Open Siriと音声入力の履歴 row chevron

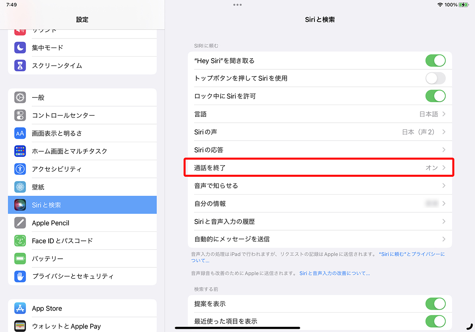tap(444, 221)
